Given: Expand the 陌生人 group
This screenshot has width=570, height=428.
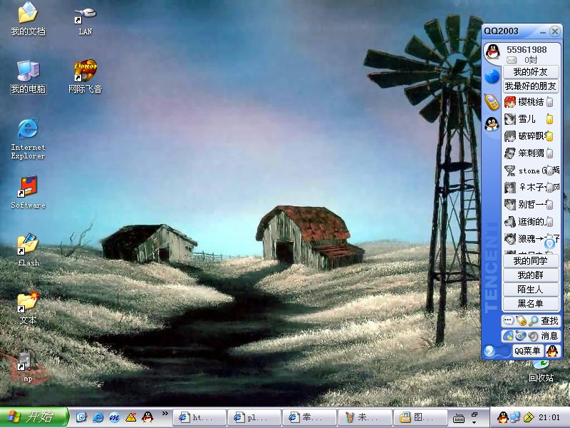Looking at the screenshot, I should (531, 290).
